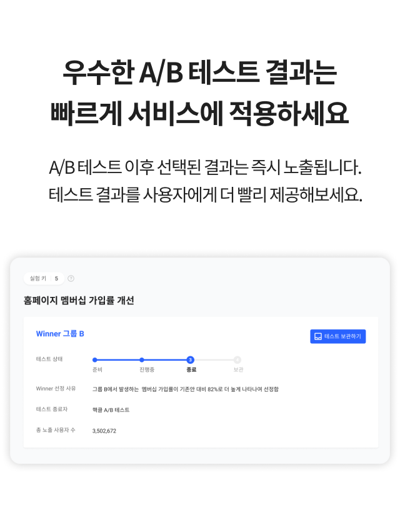The height and width of the screenshot is (525, 400).
Task: Click the 준비 step dot on the progress track
Action: pos(94,360)
